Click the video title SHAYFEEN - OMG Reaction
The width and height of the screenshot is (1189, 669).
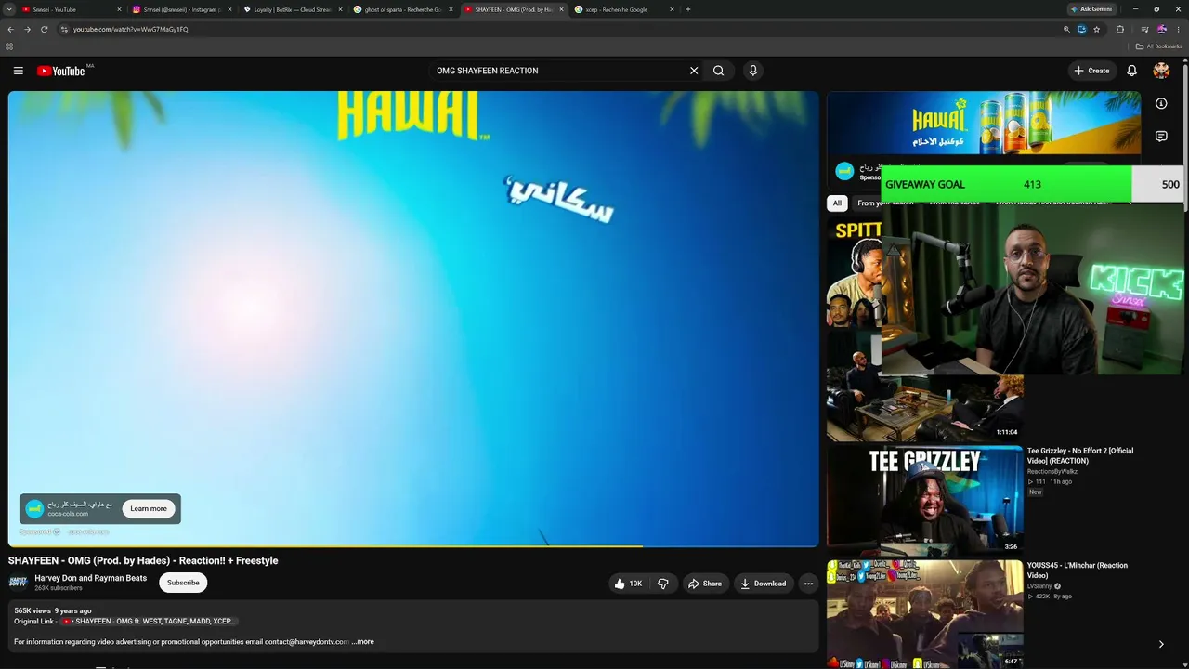point(143,560)
